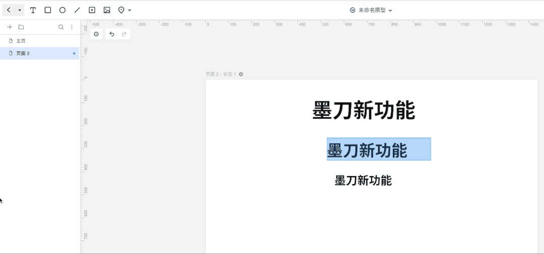Click the 页面 2 - 状态 1 label
Screen dimensions: 544x254
point(221,74)
